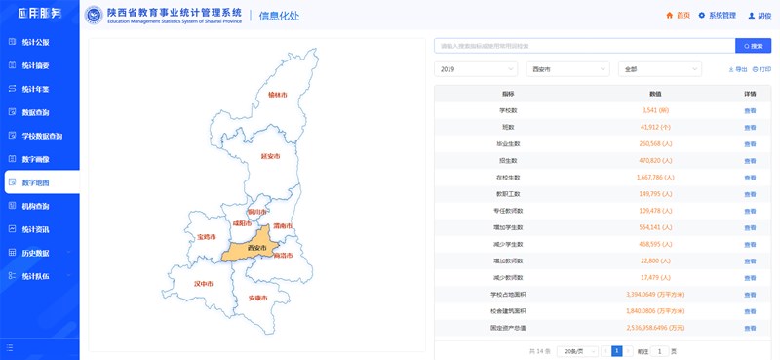Screen dimensions: 780x360
Task: Click 查看 link for 学校数 row
Action: (x=750, y=110)
